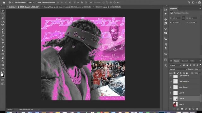202x113 pixels.
Task: Select the Move tool in the toolbar
Action: [x=3, y=11]
